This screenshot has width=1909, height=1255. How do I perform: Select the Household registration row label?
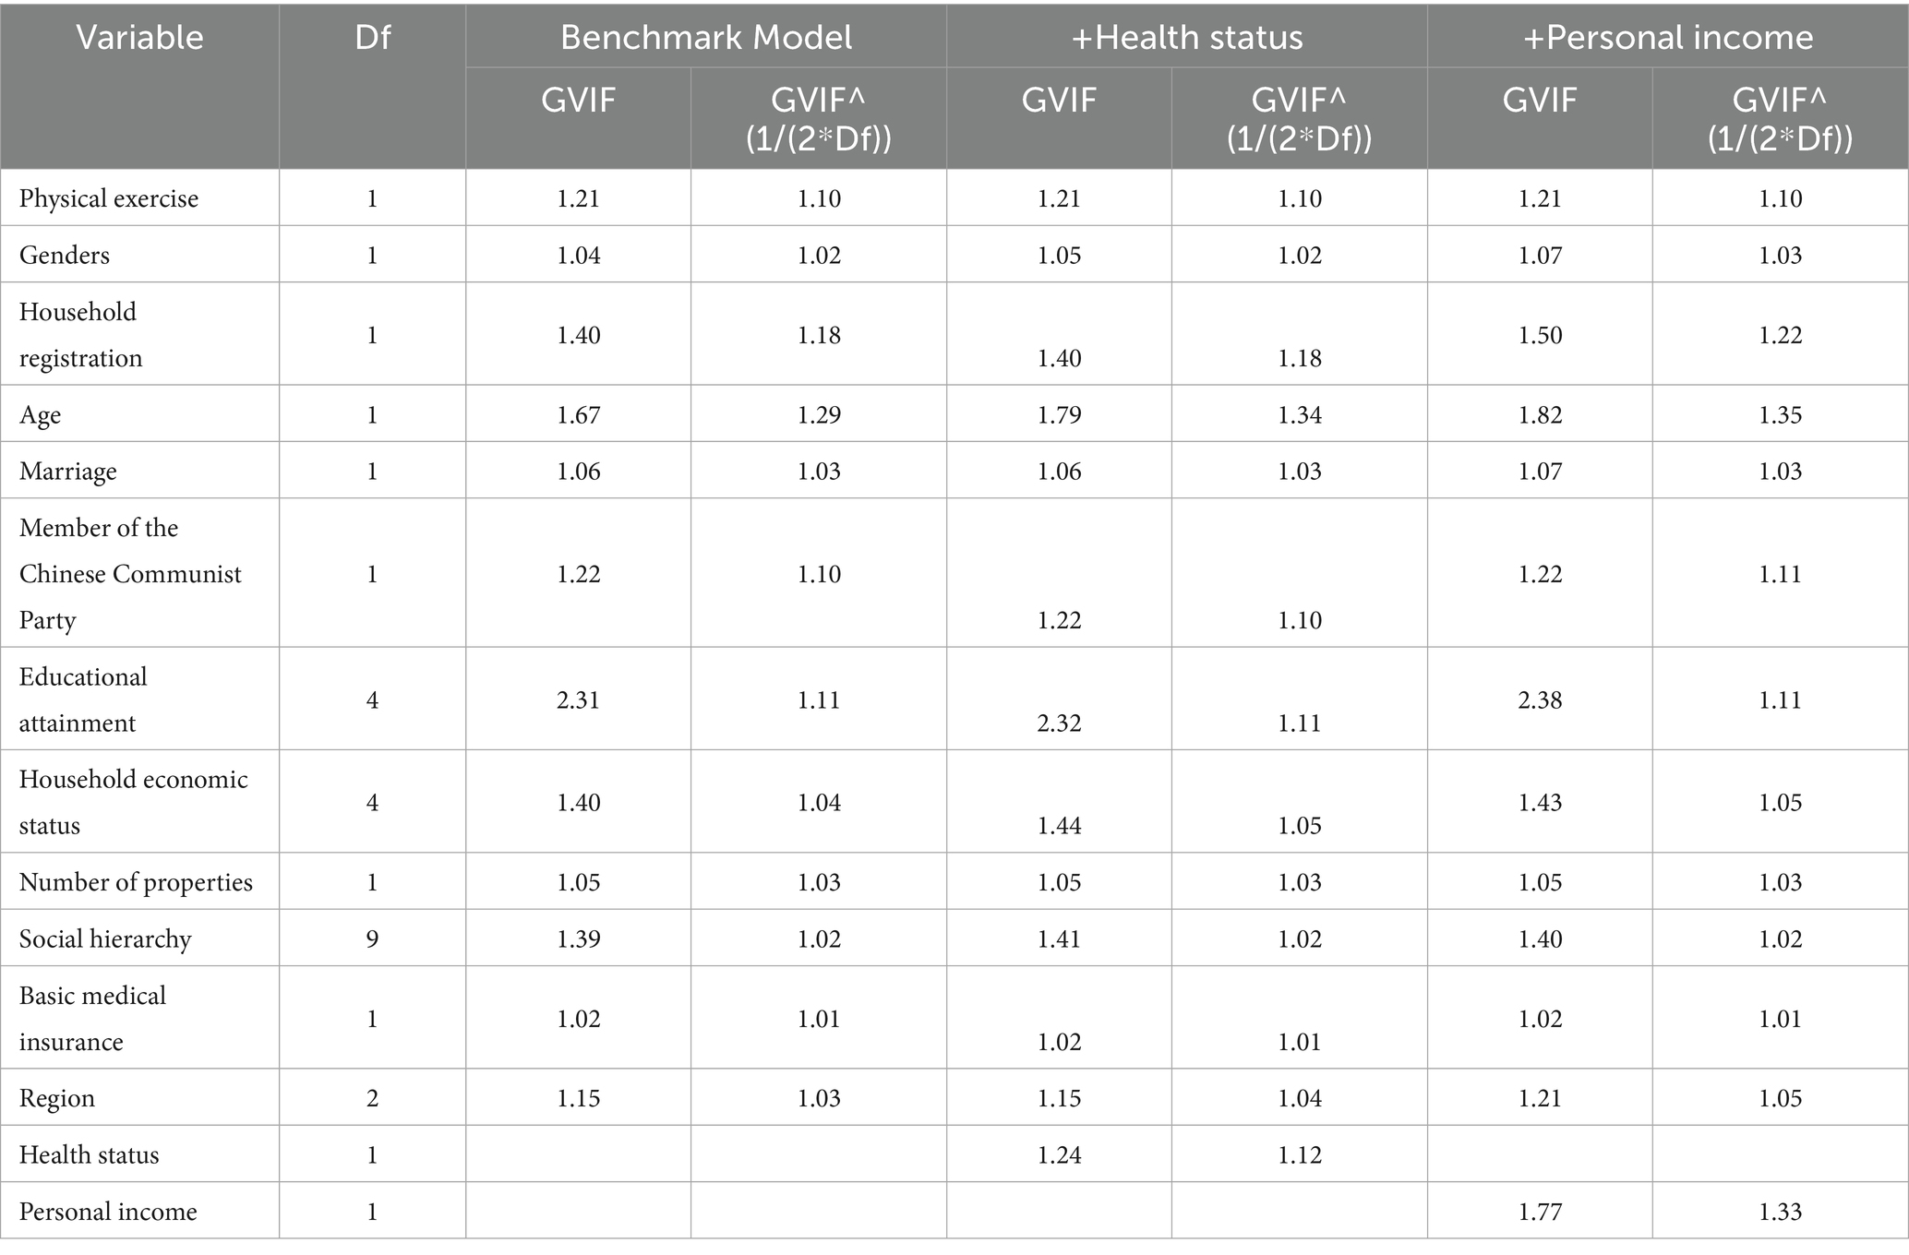pyautogui.click(x=81, y=334)
